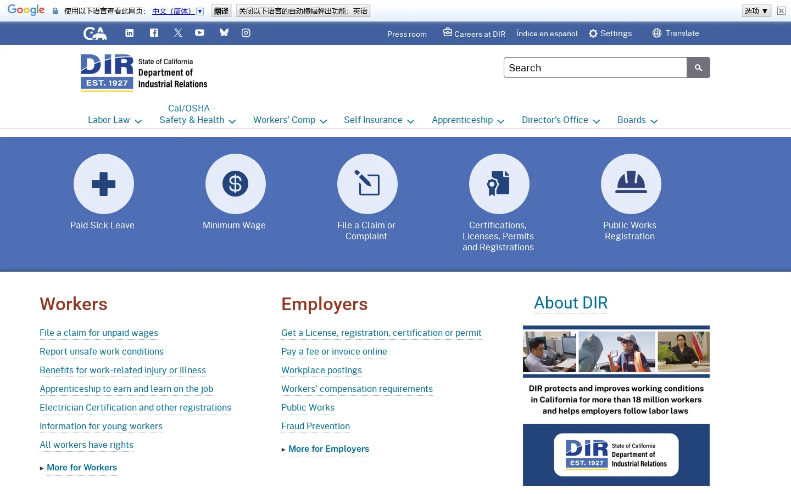Open the About DIR heading link
The width and height of the screenshot is (791, 494).
(x=571, y=303)
